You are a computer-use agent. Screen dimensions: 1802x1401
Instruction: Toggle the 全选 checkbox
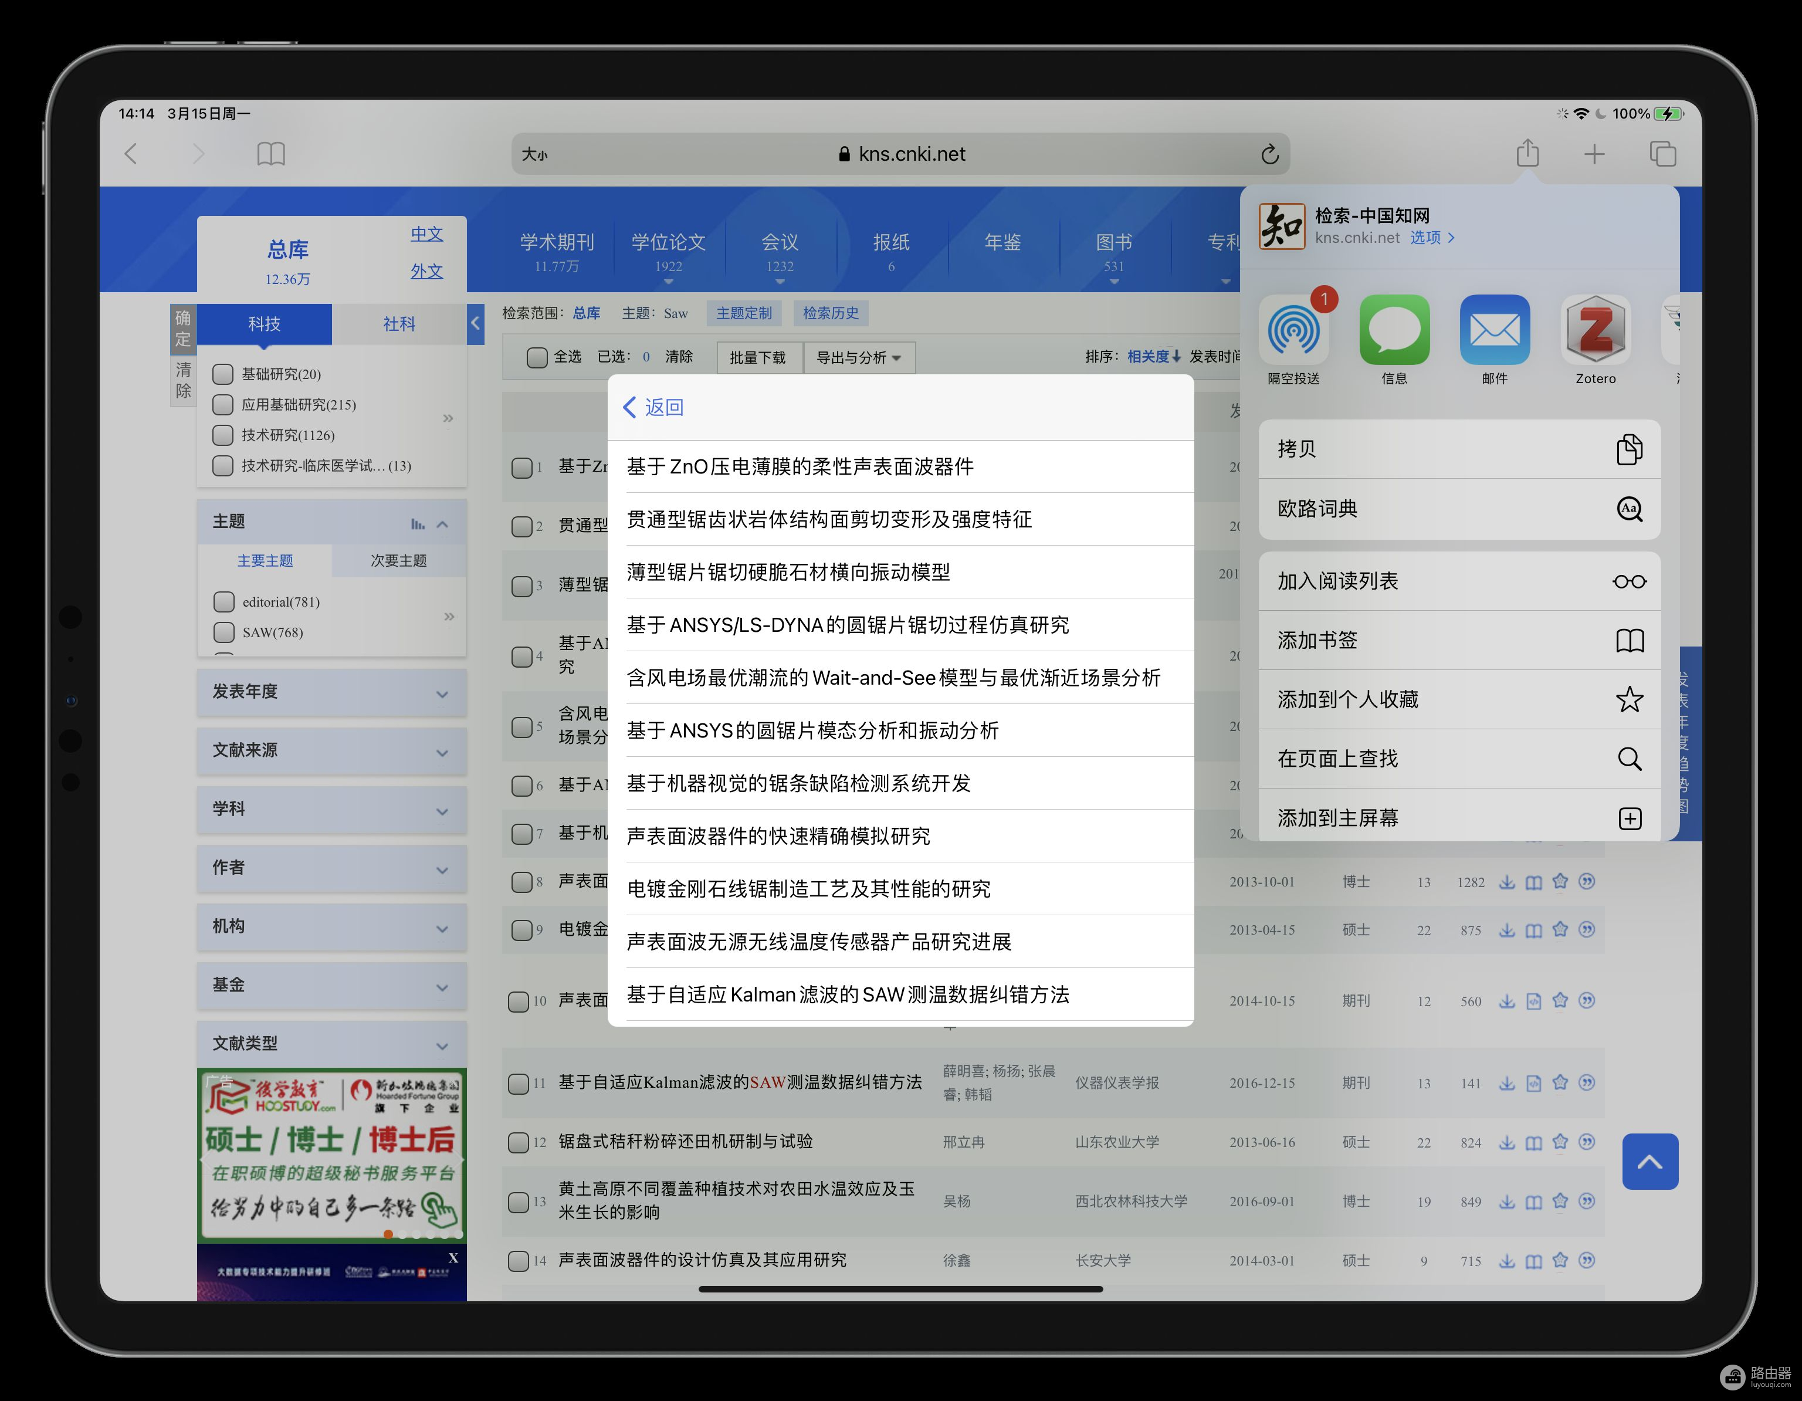537,357
